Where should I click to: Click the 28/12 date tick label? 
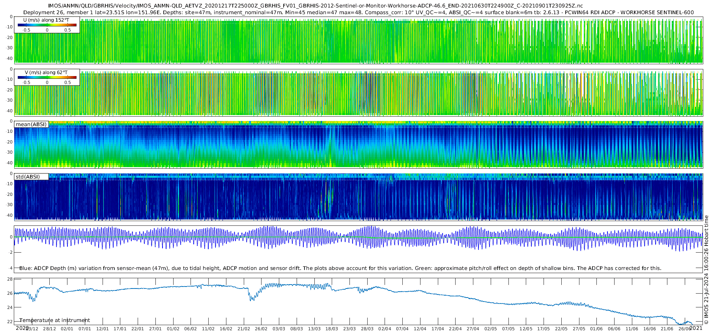(x=49, y=329)
